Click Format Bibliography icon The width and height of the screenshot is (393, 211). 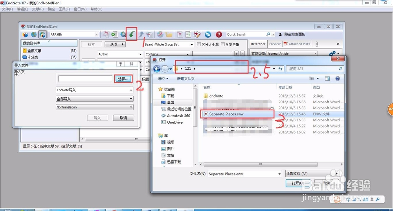188,34
